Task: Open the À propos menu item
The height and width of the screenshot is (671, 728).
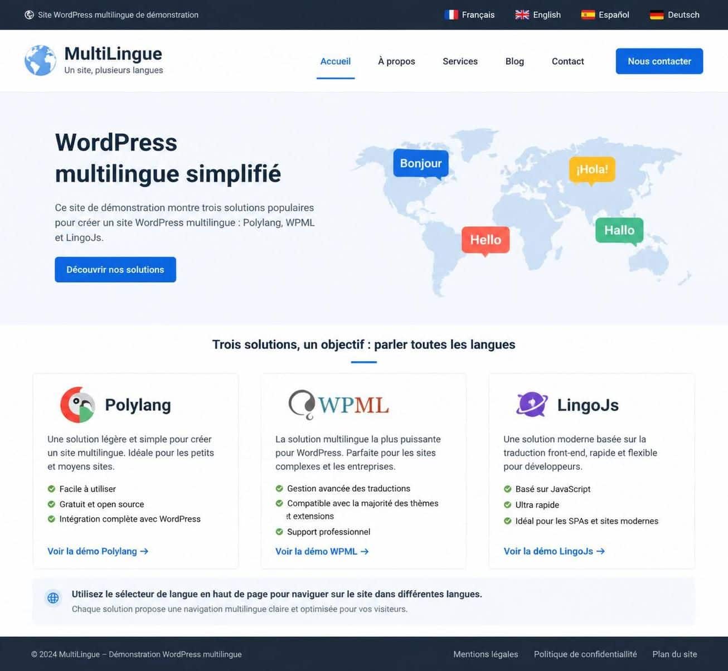Action: pos(396,61)
